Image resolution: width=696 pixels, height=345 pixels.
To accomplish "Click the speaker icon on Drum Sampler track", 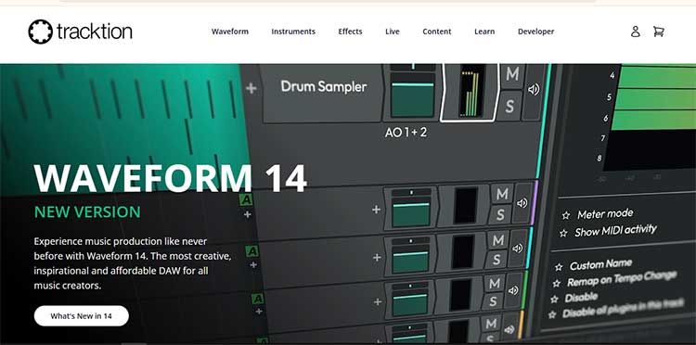I will point(534,90).
